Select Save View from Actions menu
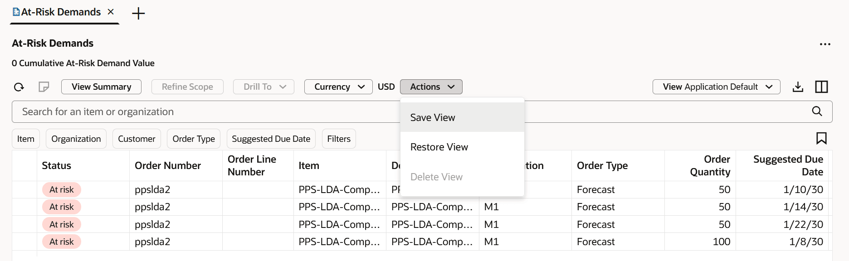The image size is (849, 261). (433, 118)
